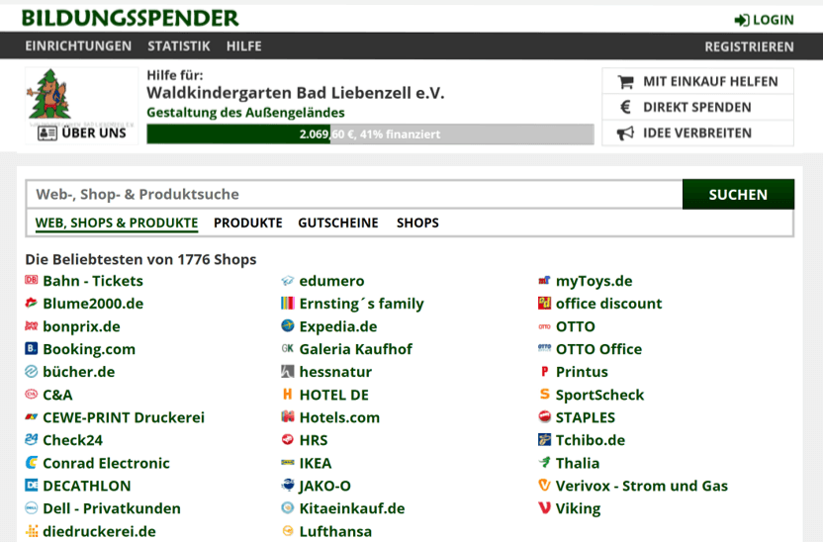Focus the Web-, Shop- & Produktsuche field

click(x=354, y=195)
